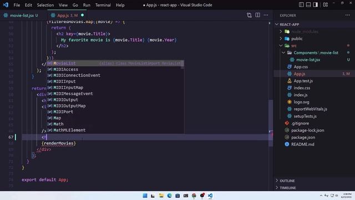Open package-lock.json in Explorer
Viewport: 355px width, 200px height.
click(x=307, y=130)
